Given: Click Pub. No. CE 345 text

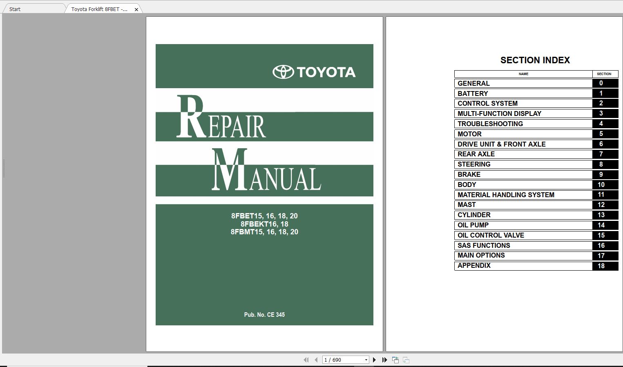Looking at the screenshot, I should pos(264,315).
